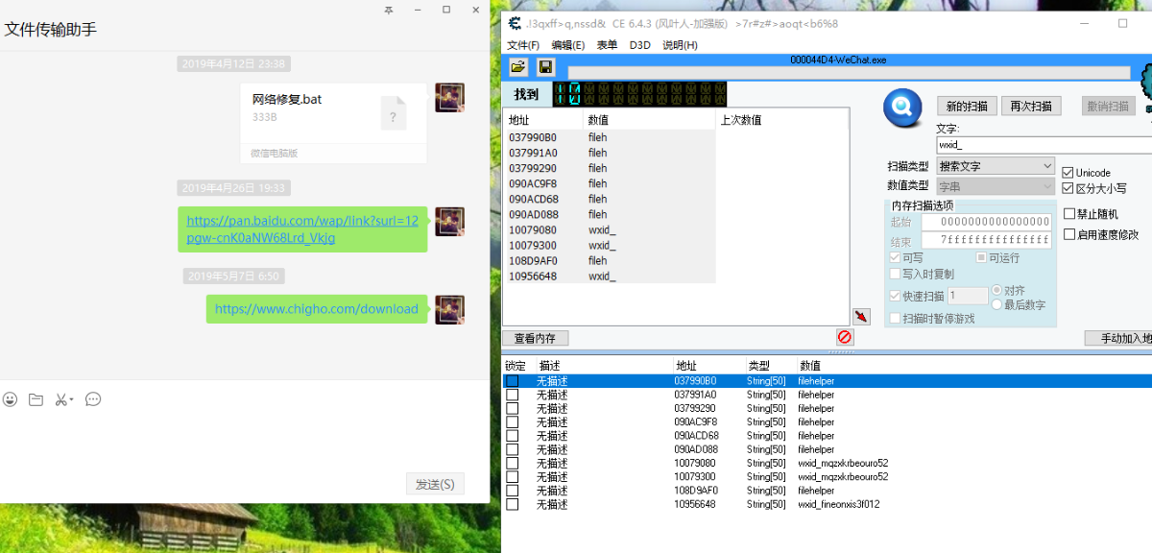
Task: Open 编辑(E) menu
Action: (568, 45)
